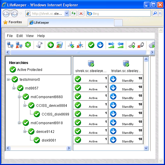The image size is (165, 165).
Task: Collapse the tests/mirror0 hierarchy node
Action: 8,79
